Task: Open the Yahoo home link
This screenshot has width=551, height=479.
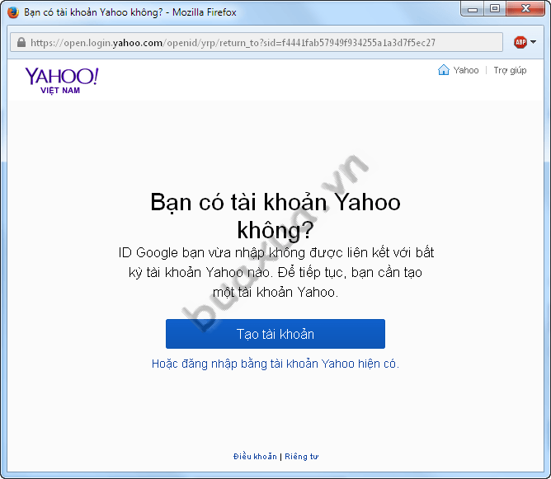Action: [466, 70]
